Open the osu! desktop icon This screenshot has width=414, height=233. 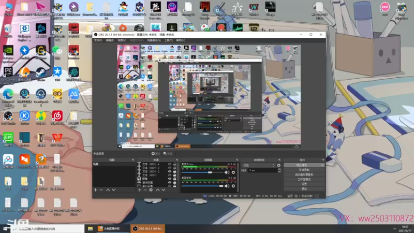[x=385, y=8]
